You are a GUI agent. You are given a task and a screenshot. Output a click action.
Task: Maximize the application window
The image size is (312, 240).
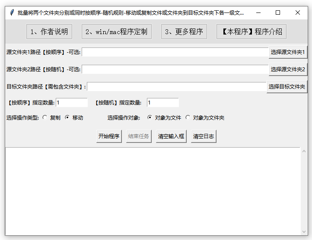pos(278,13)
